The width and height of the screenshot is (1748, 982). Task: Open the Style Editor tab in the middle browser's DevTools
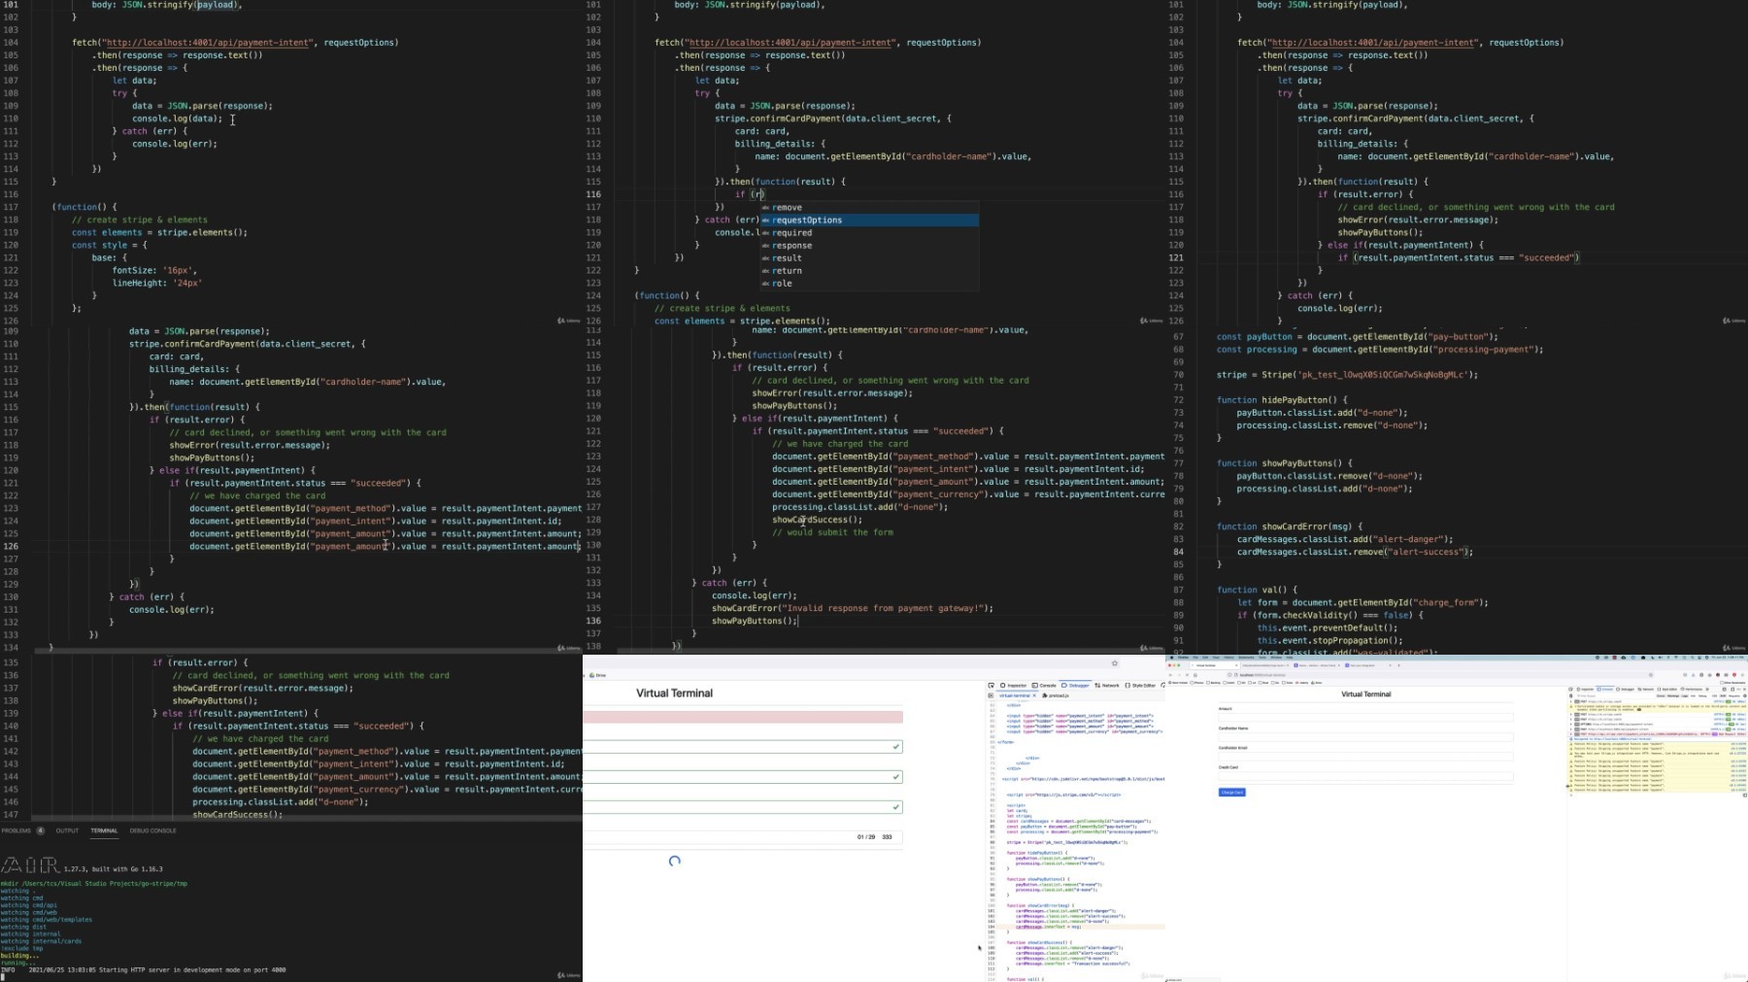point(1140,685)
